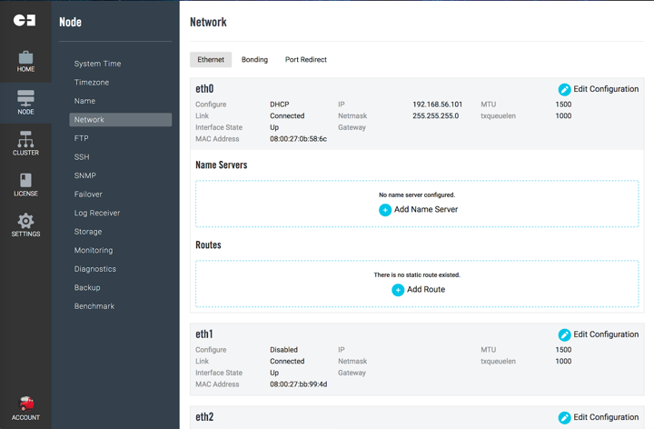Select the Ethernet tab
This screenshot has width=654, height=429.
pos(211,60)
